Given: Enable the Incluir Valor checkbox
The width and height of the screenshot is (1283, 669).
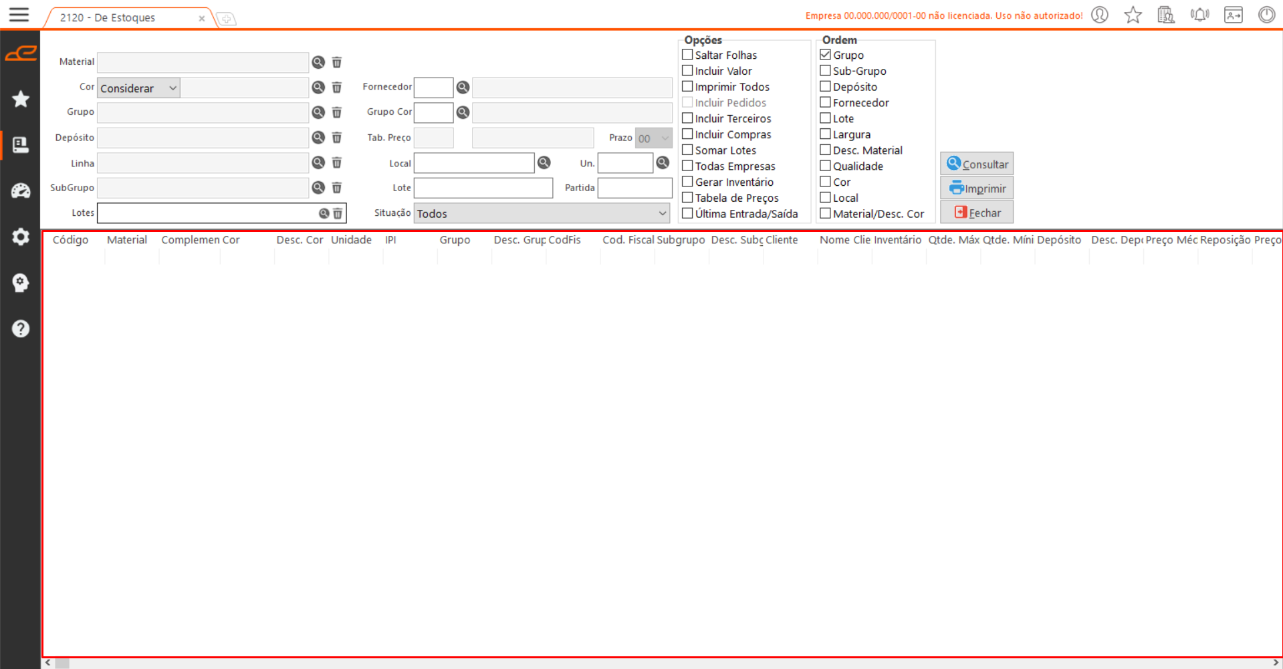Looking at the screenshot, I should 687,71.
